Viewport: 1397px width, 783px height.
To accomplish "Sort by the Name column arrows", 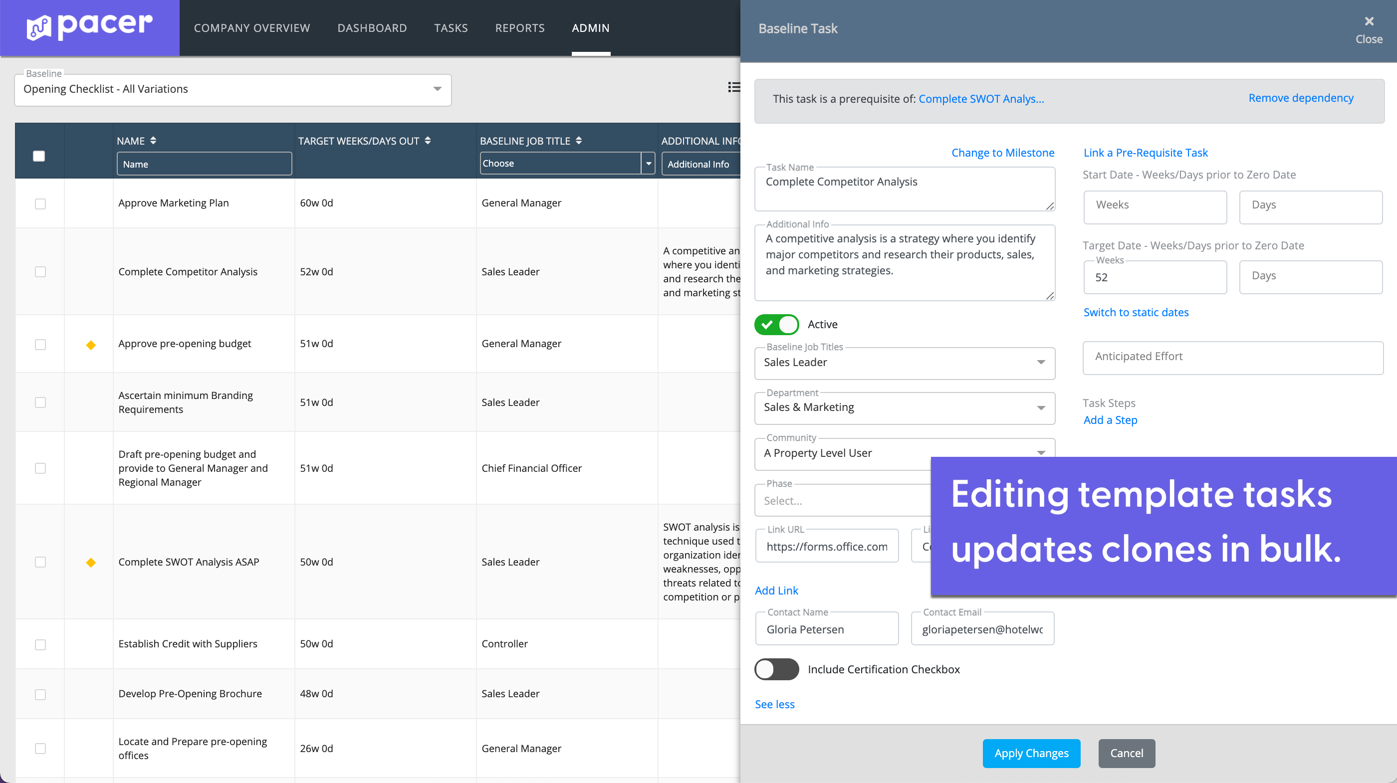I will (x=154, y=141).
